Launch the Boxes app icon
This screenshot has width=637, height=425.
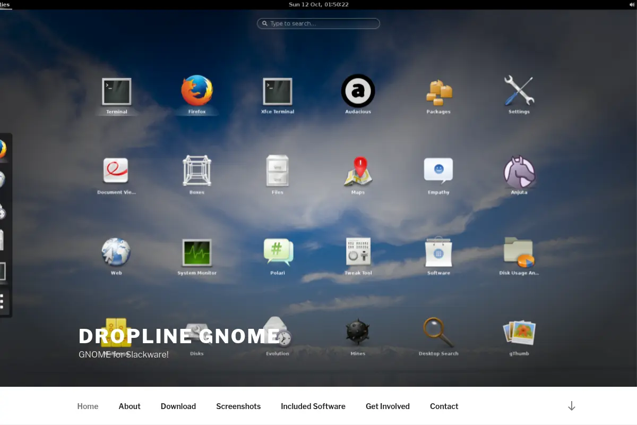(197, 171)
